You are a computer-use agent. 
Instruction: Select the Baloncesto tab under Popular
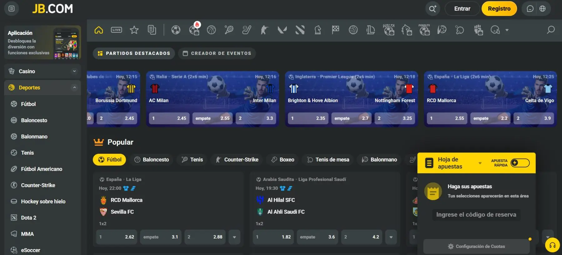[151, 160]
